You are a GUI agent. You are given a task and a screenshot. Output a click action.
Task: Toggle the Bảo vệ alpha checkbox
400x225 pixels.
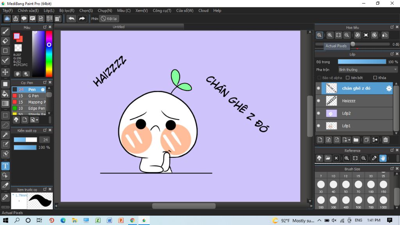pyautogui.click(x=319, y=78)
